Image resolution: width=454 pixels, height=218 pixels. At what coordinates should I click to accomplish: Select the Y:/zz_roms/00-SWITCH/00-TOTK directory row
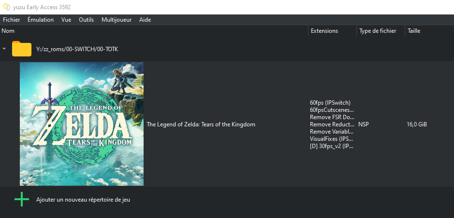(77, 49)
